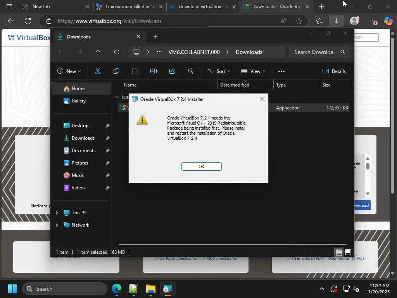The image size is (397, 298).
Task: Close the Downloads Explorer tab
Action: pyautogui.click(x=138, y=36)
